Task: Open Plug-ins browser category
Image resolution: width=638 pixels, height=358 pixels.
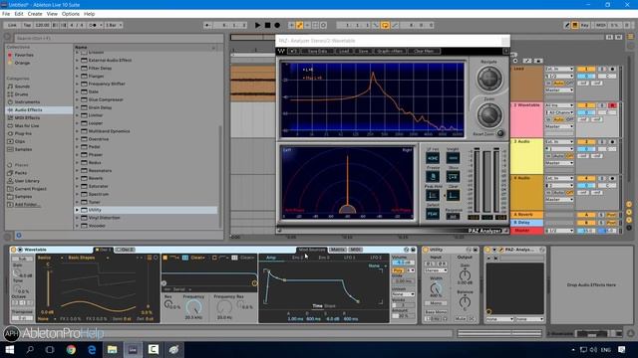Action: pyautogui.click(x=23, y=133)
